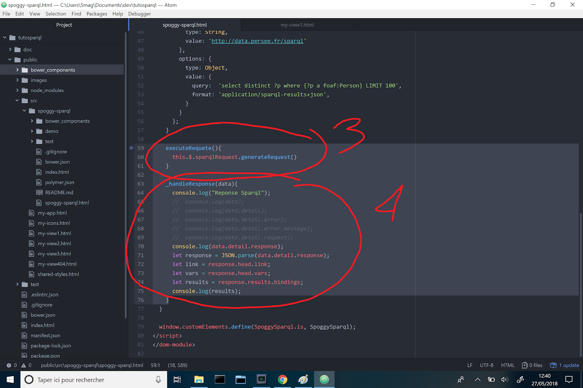Click the file icon of my-app.html
Screen dimensions: 583x388
coord(32,213)
